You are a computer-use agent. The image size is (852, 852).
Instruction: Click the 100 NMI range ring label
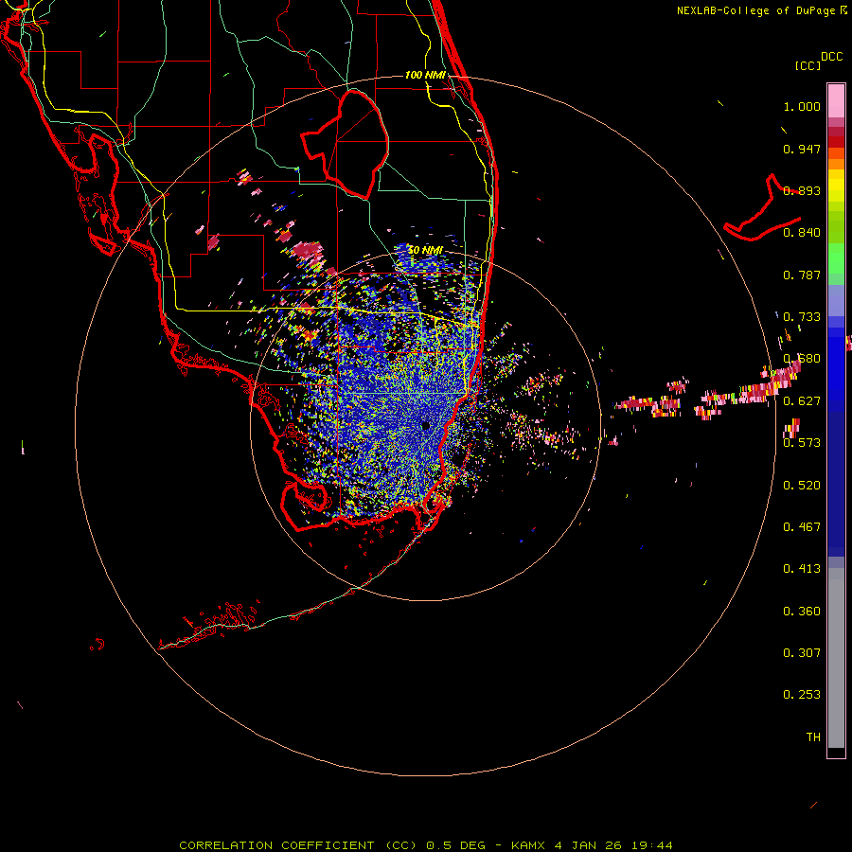click(x=425, y=75)
